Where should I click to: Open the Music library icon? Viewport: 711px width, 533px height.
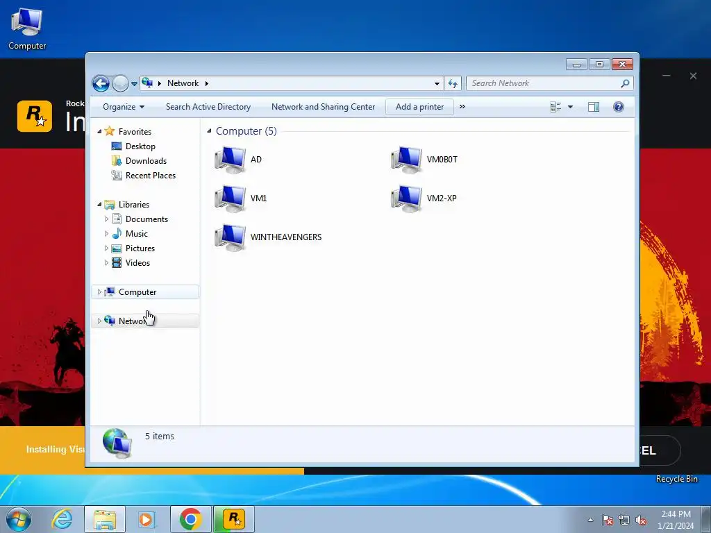click(117, 233)
